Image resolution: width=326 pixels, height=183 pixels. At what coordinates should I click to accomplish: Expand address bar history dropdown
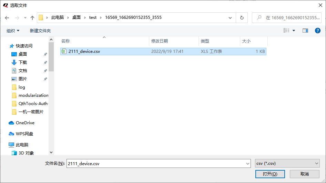tap(230, 18)
